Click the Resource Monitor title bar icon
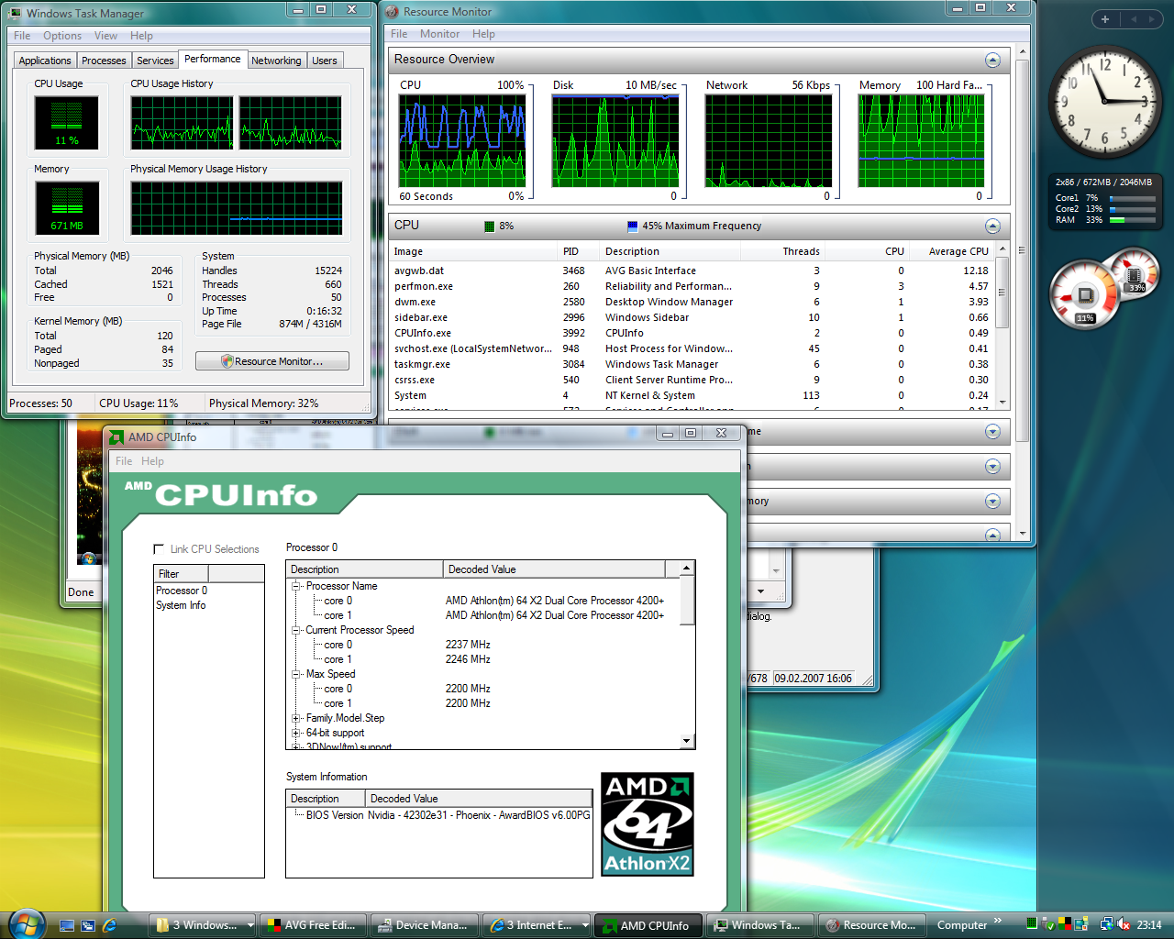The width and height of the screenshot is (1174, 939). pyautogui.click(x=393, y=12)
